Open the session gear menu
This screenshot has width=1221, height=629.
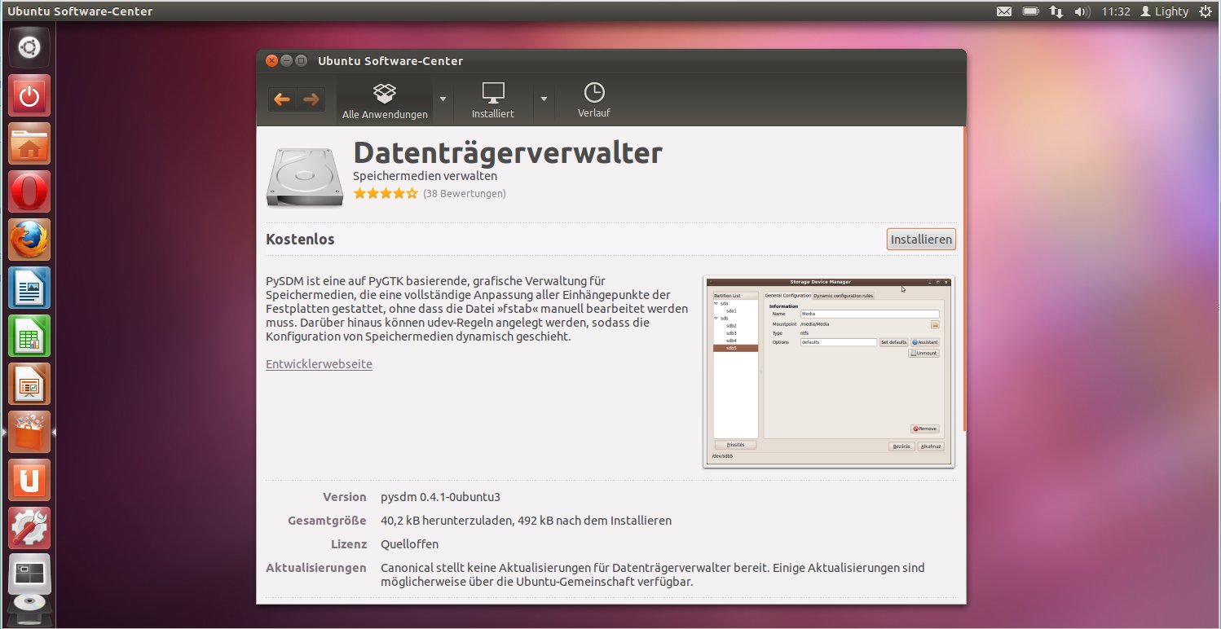point(1205,11)
